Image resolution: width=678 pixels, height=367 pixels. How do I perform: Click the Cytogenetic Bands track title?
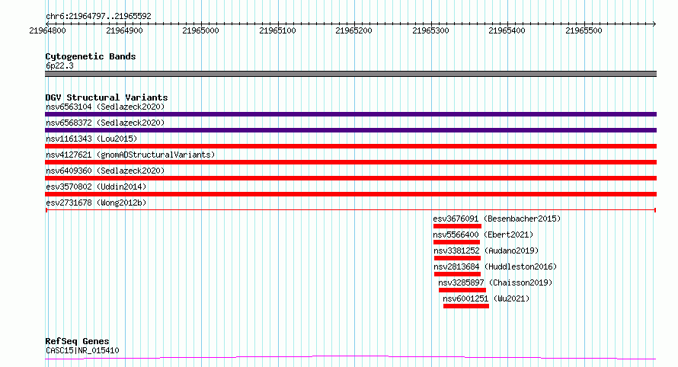[91, 56]
